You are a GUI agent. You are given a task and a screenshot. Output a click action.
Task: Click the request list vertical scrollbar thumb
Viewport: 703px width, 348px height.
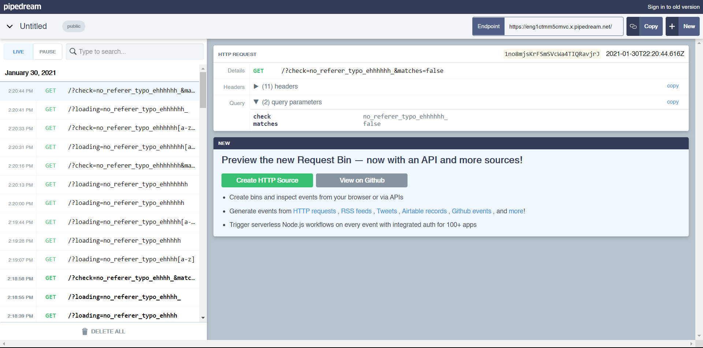tap(203, 90)
